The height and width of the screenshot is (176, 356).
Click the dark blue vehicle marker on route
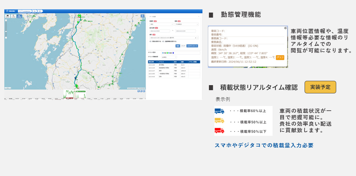(76, 78)
